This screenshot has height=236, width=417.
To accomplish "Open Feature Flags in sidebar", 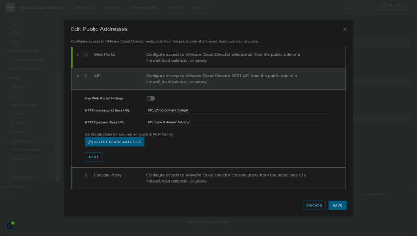I will pos(22,177).
